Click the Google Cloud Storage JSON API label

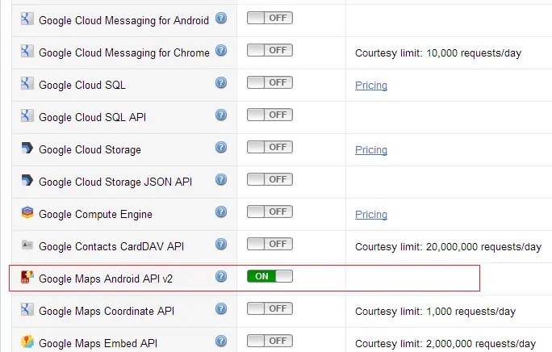[115, 182]
